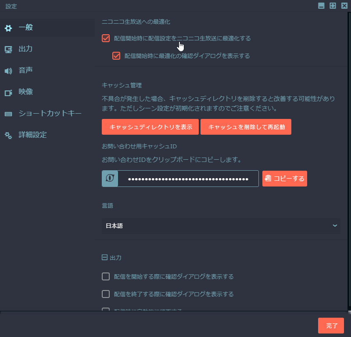Select the gear icon for 一般 settings
The width and height of the screenshot is (351, 337).
coord(8,28)
